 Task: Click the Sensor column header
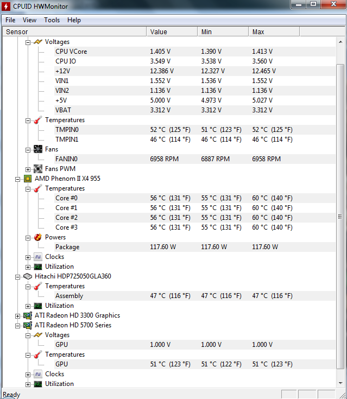pos(74,32)
